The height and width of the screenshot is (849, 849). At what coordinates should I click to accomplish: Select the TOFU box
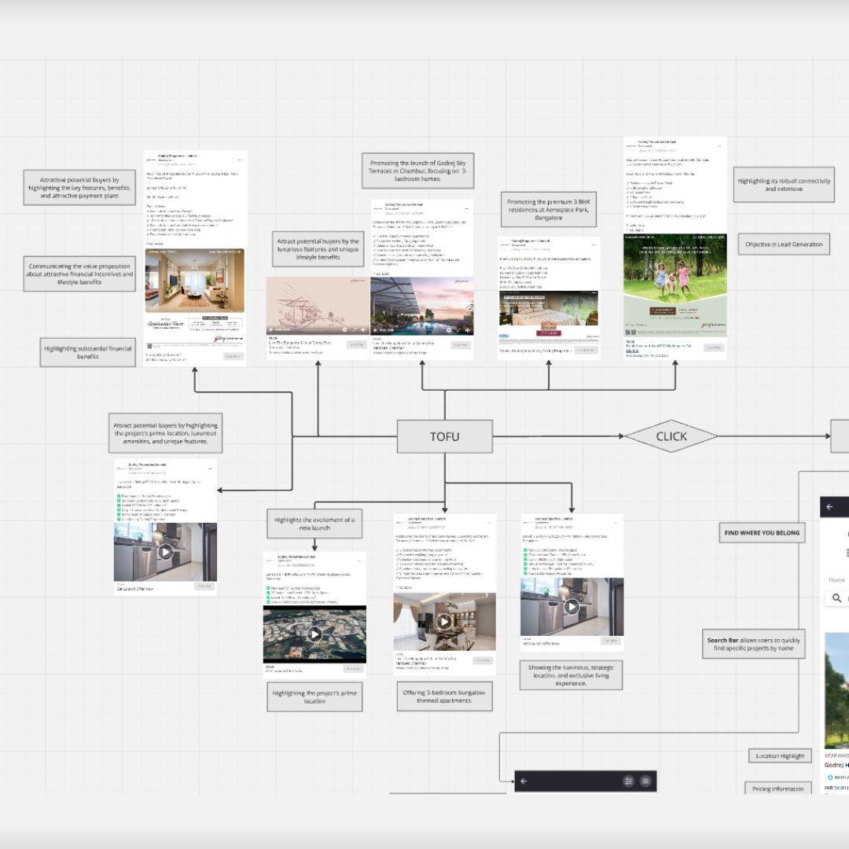(x=444, y=436)
